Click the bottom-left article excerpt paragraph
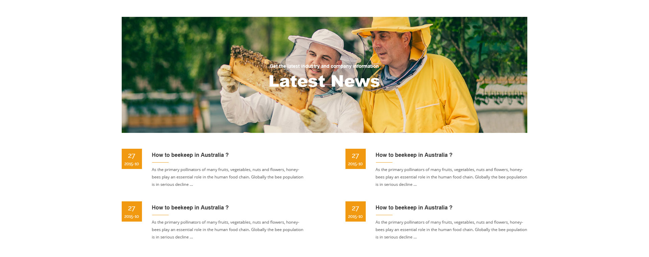The image size is (649, 257). click(x=227, y=230)
